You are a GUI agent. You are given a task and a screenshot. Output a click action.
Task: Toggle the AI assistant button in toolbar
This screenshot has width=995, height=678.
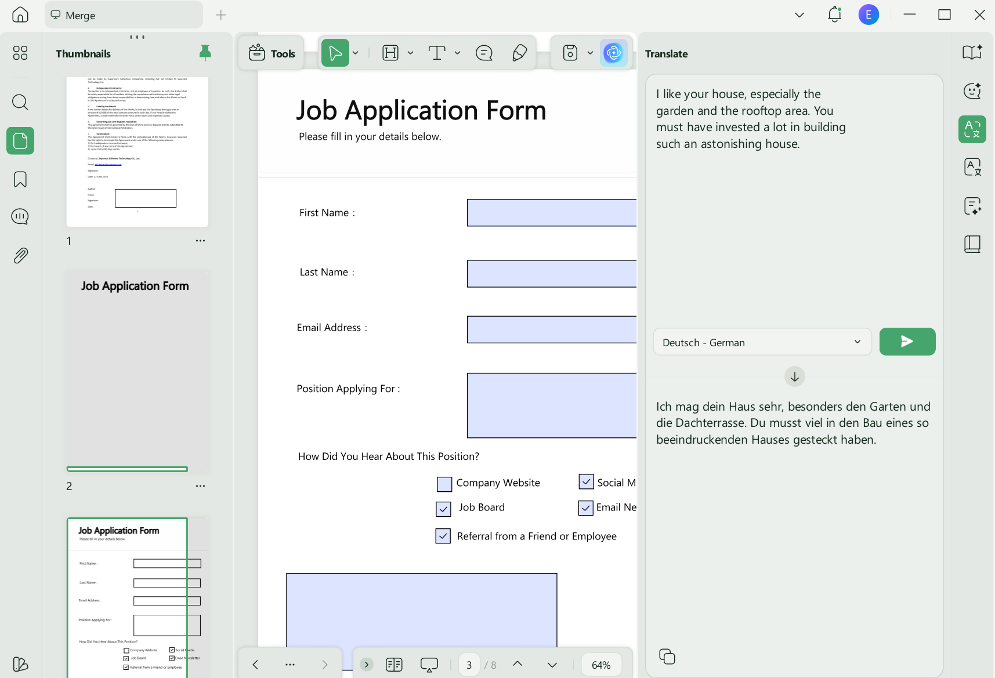pyautogui.click(x=613, y=53)
